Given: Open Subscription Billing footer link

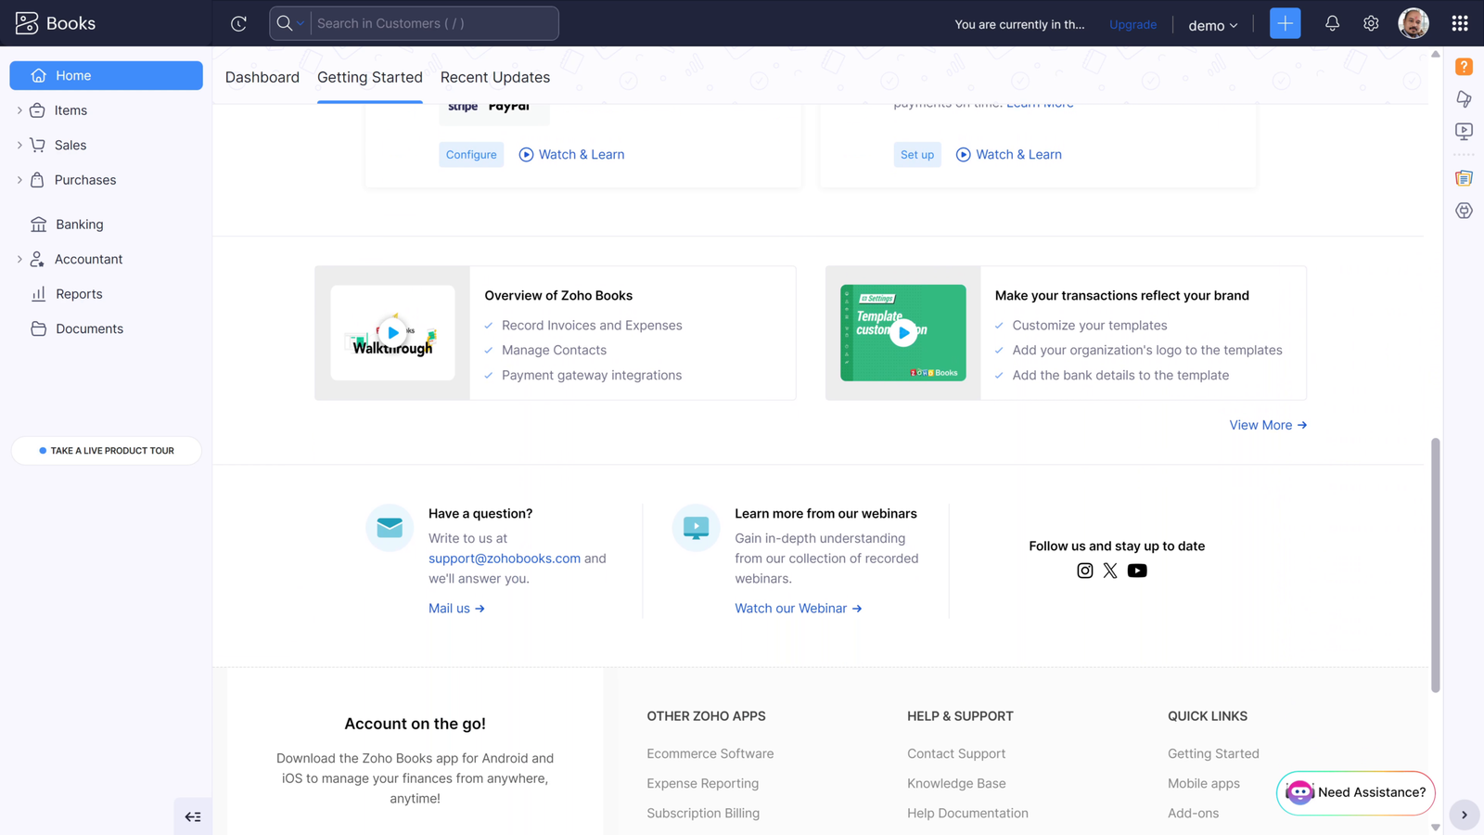Looking at the screenshot, I should pos(703,814).
